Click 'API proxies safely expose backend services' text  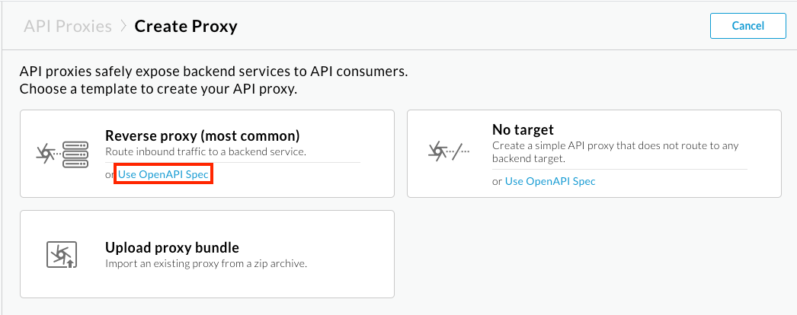(213, 72)
